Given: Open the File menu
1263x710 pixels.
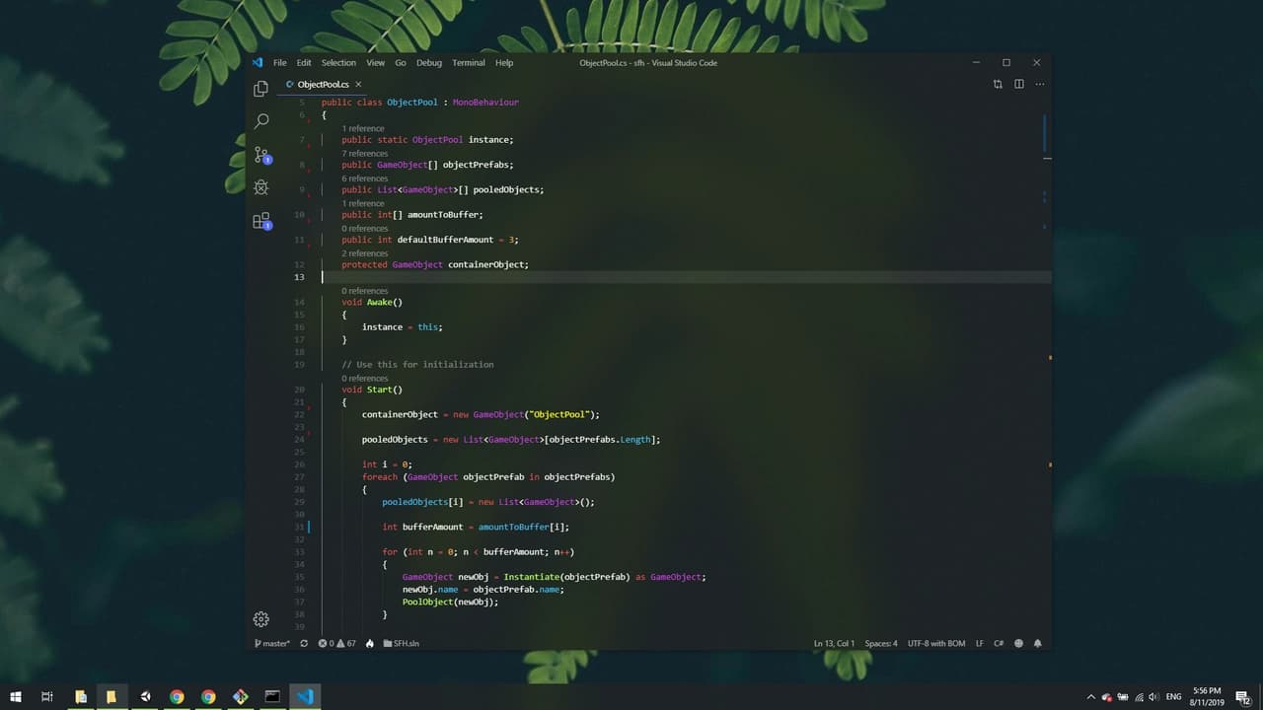Looking at the screenshot, I should click(280, 63).
